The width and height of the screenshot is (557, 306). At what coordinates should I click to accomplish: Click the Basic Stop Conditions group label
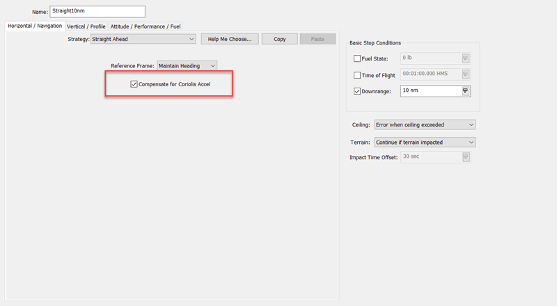(375, 42)
